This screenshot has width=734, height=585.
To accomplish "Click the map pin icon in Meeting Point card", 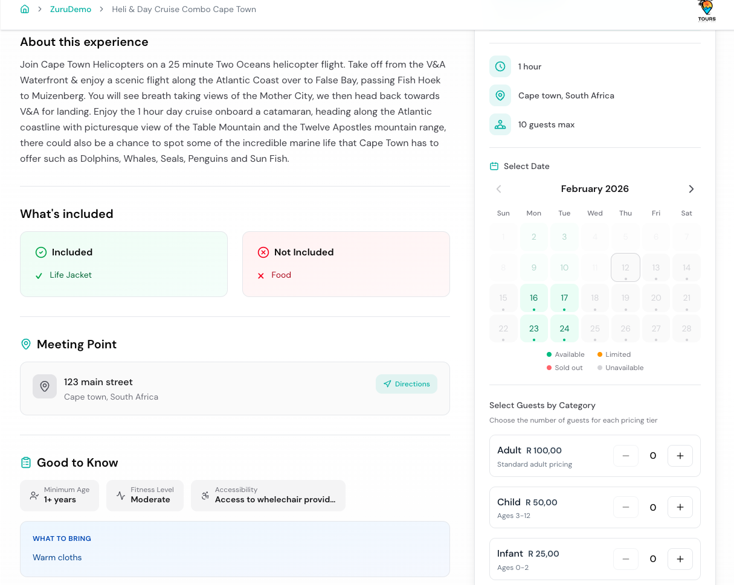I will point(45,386).
